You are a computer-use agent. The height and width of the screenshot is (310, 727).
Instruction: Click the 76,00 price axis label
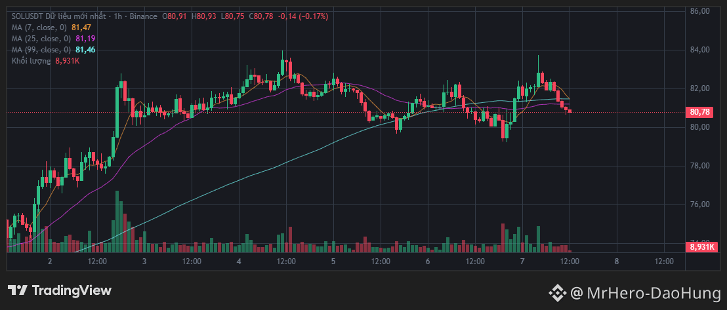pos(701,205)
